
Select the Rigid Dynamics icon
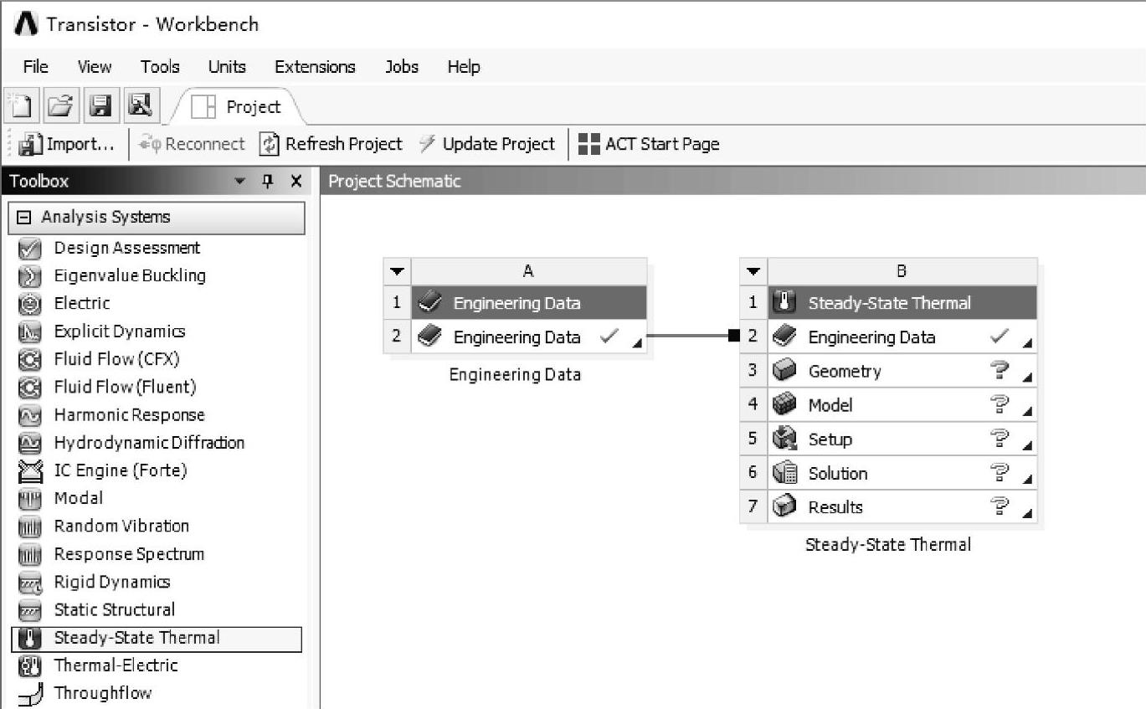(30, 583)
